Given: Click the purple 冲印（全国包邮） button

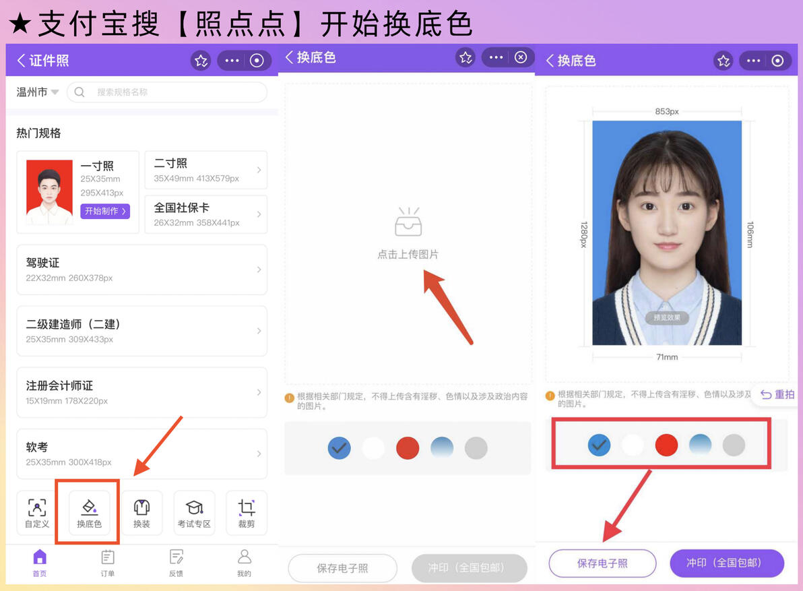Looking at the screenshot, I should 727,563.
